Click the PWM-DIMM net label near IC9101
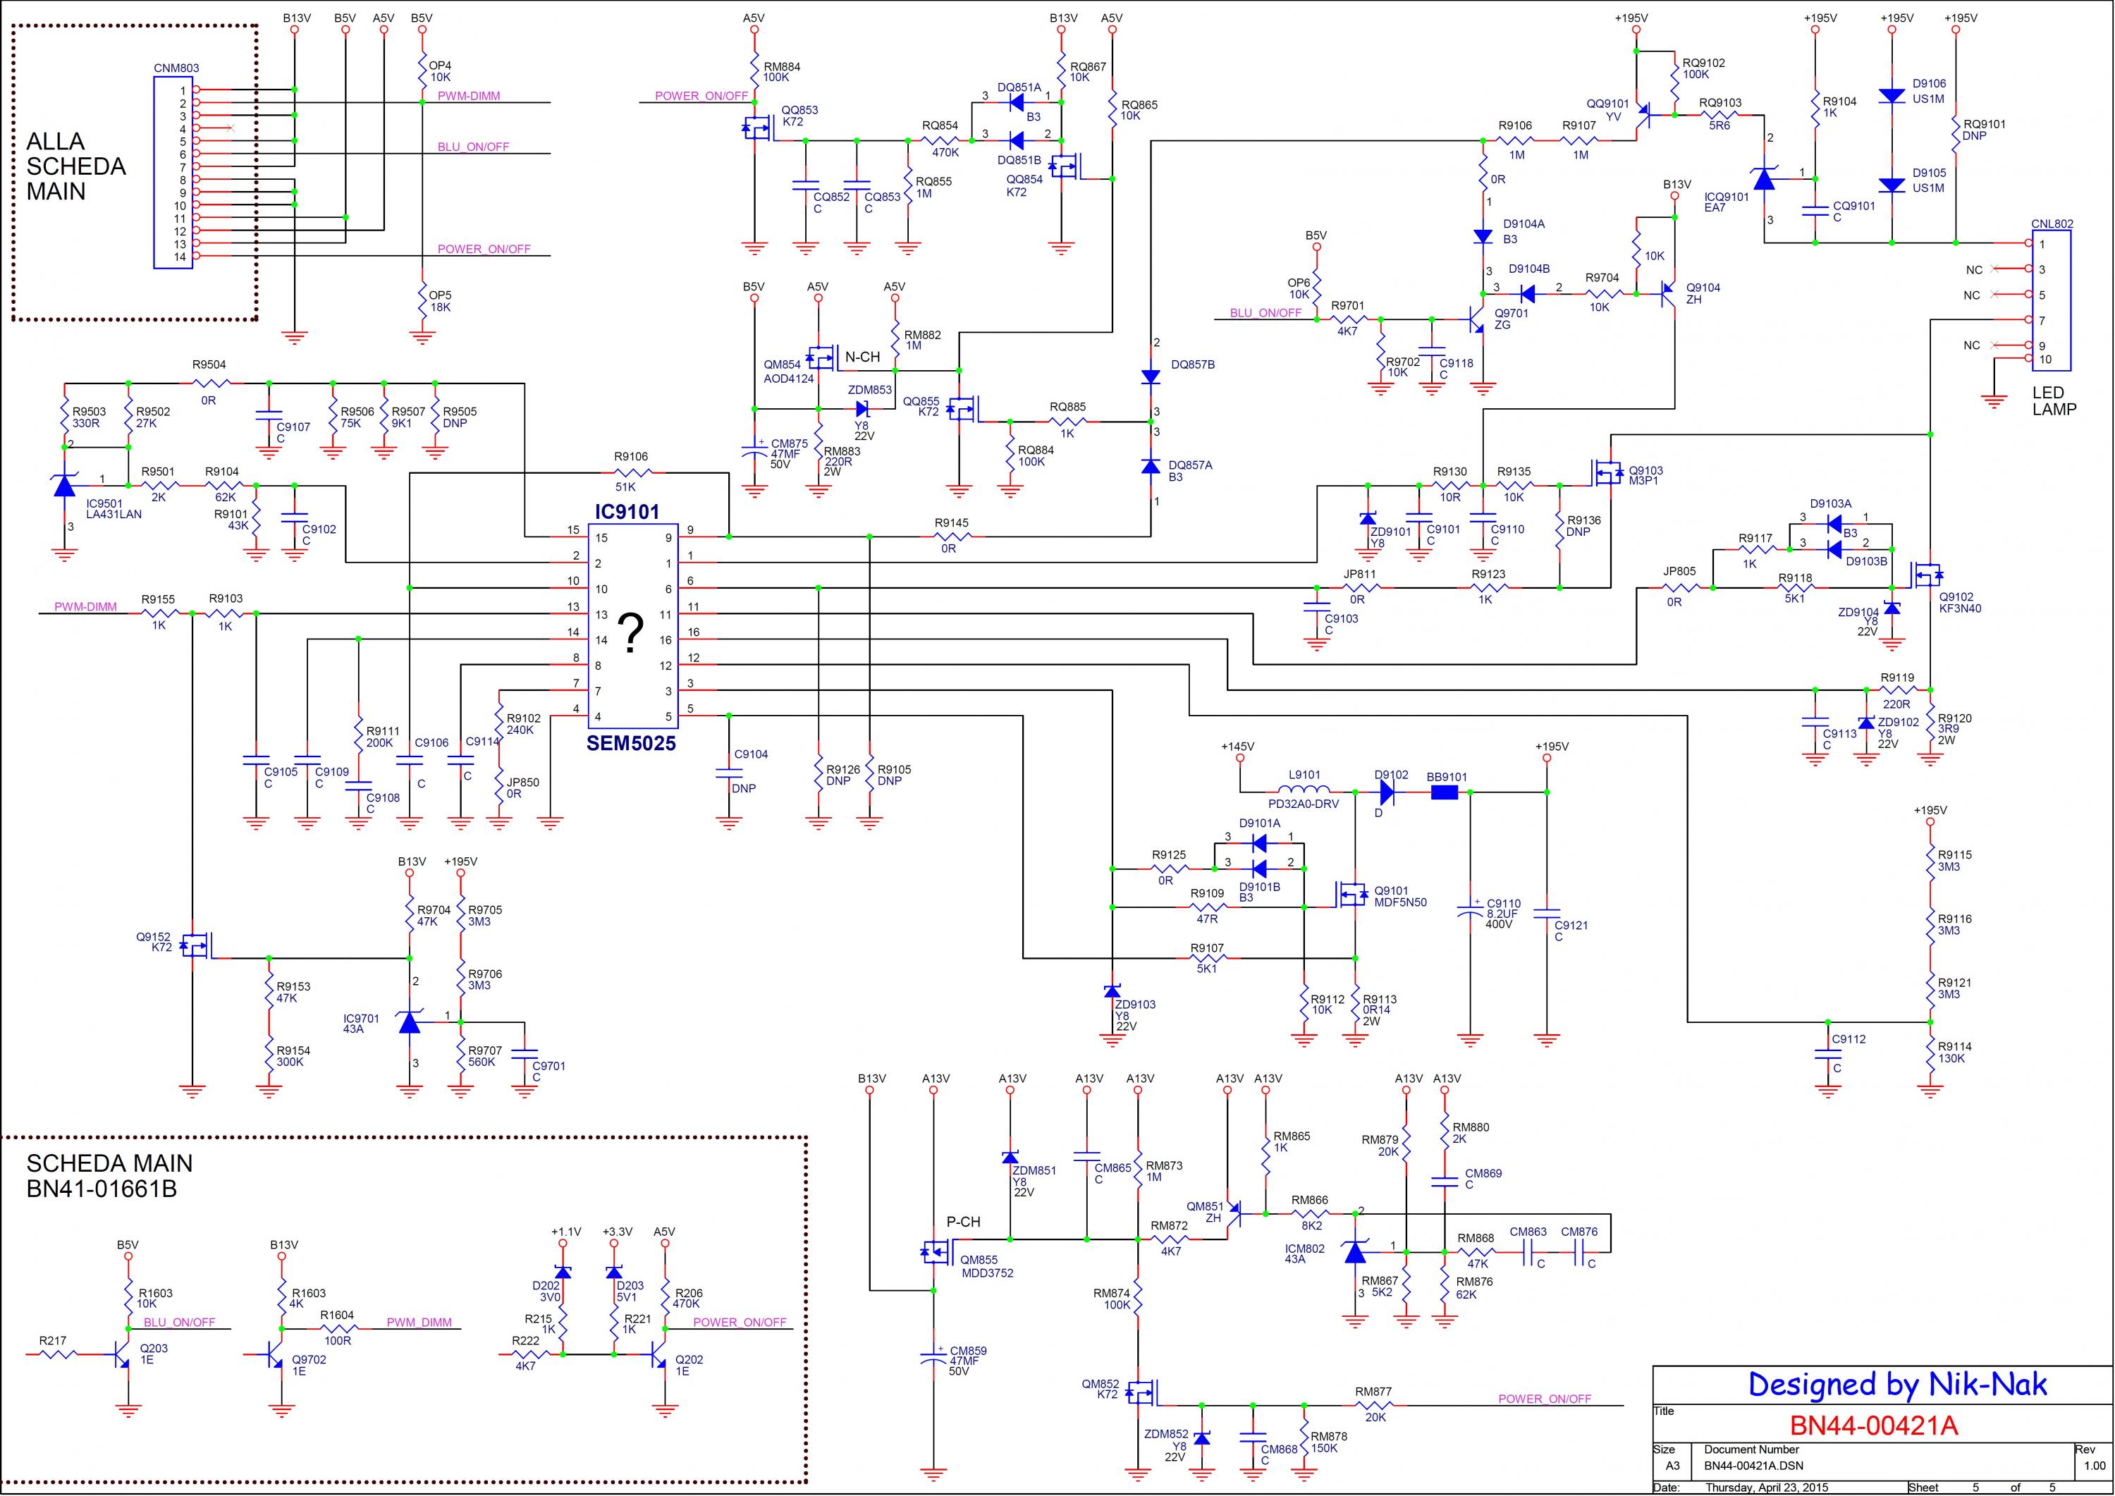 (x=86, y=607)
